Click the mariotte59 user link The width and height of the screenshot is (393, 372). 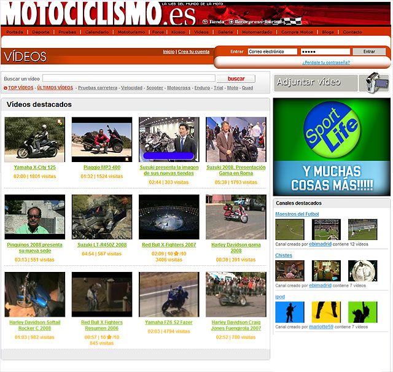321,327
